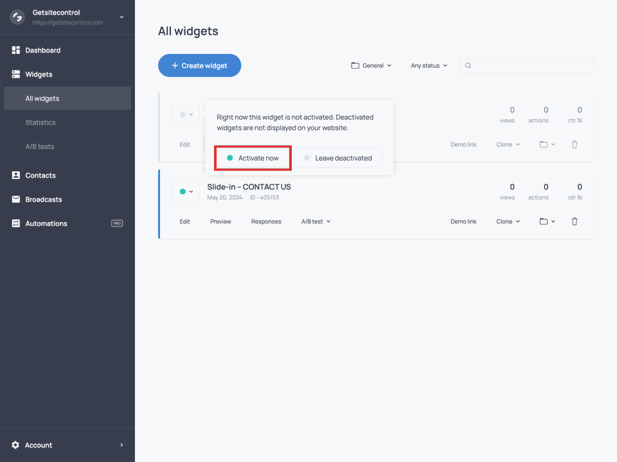Choose Leave deactivated for the widget
The height and width of the screenshot is (462, 617).
click(338, 157)
